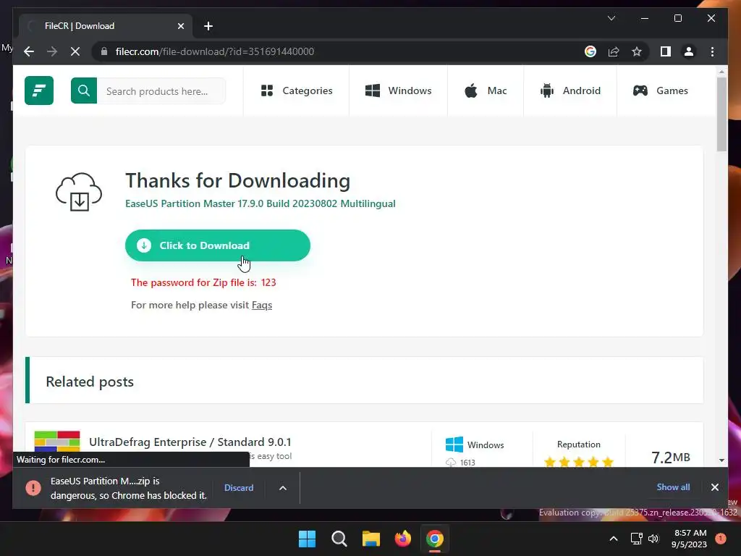Image resolution: width=741 pixels, height=556 pixels.
Task: Click the Thanks for Downloading heading
Action: 237,180
